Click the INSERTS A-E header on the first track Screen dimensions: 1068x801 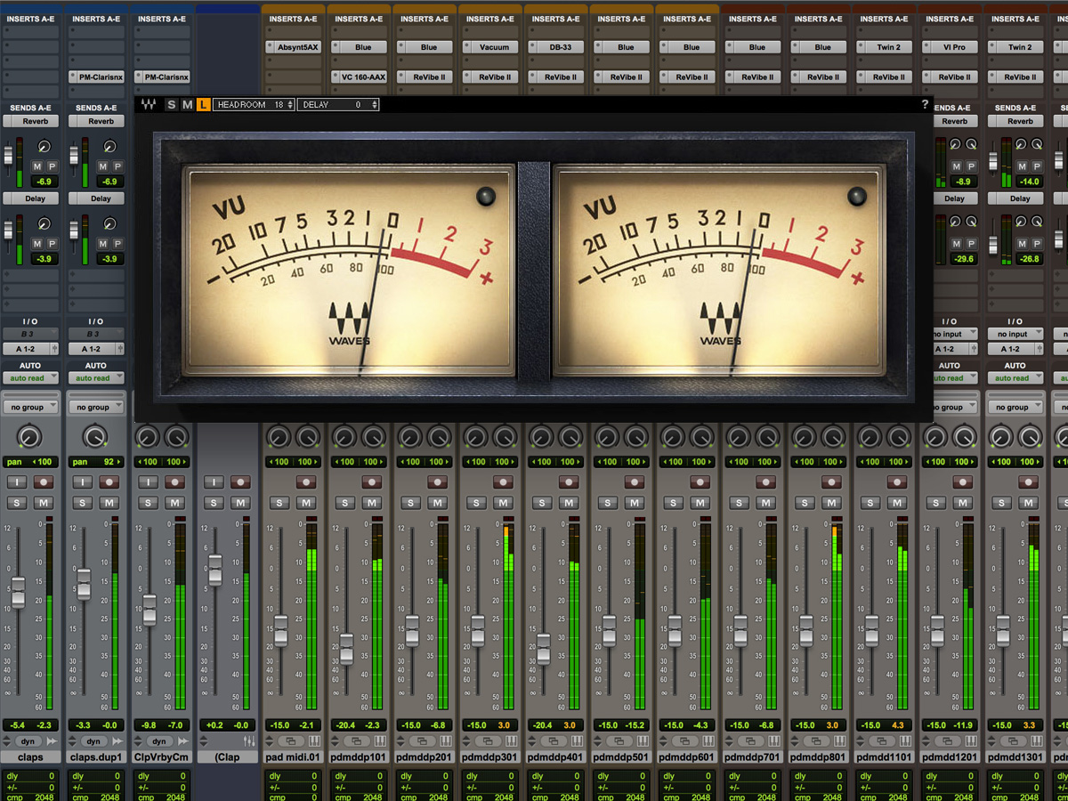pyautogui.click(x=30, y=18)
